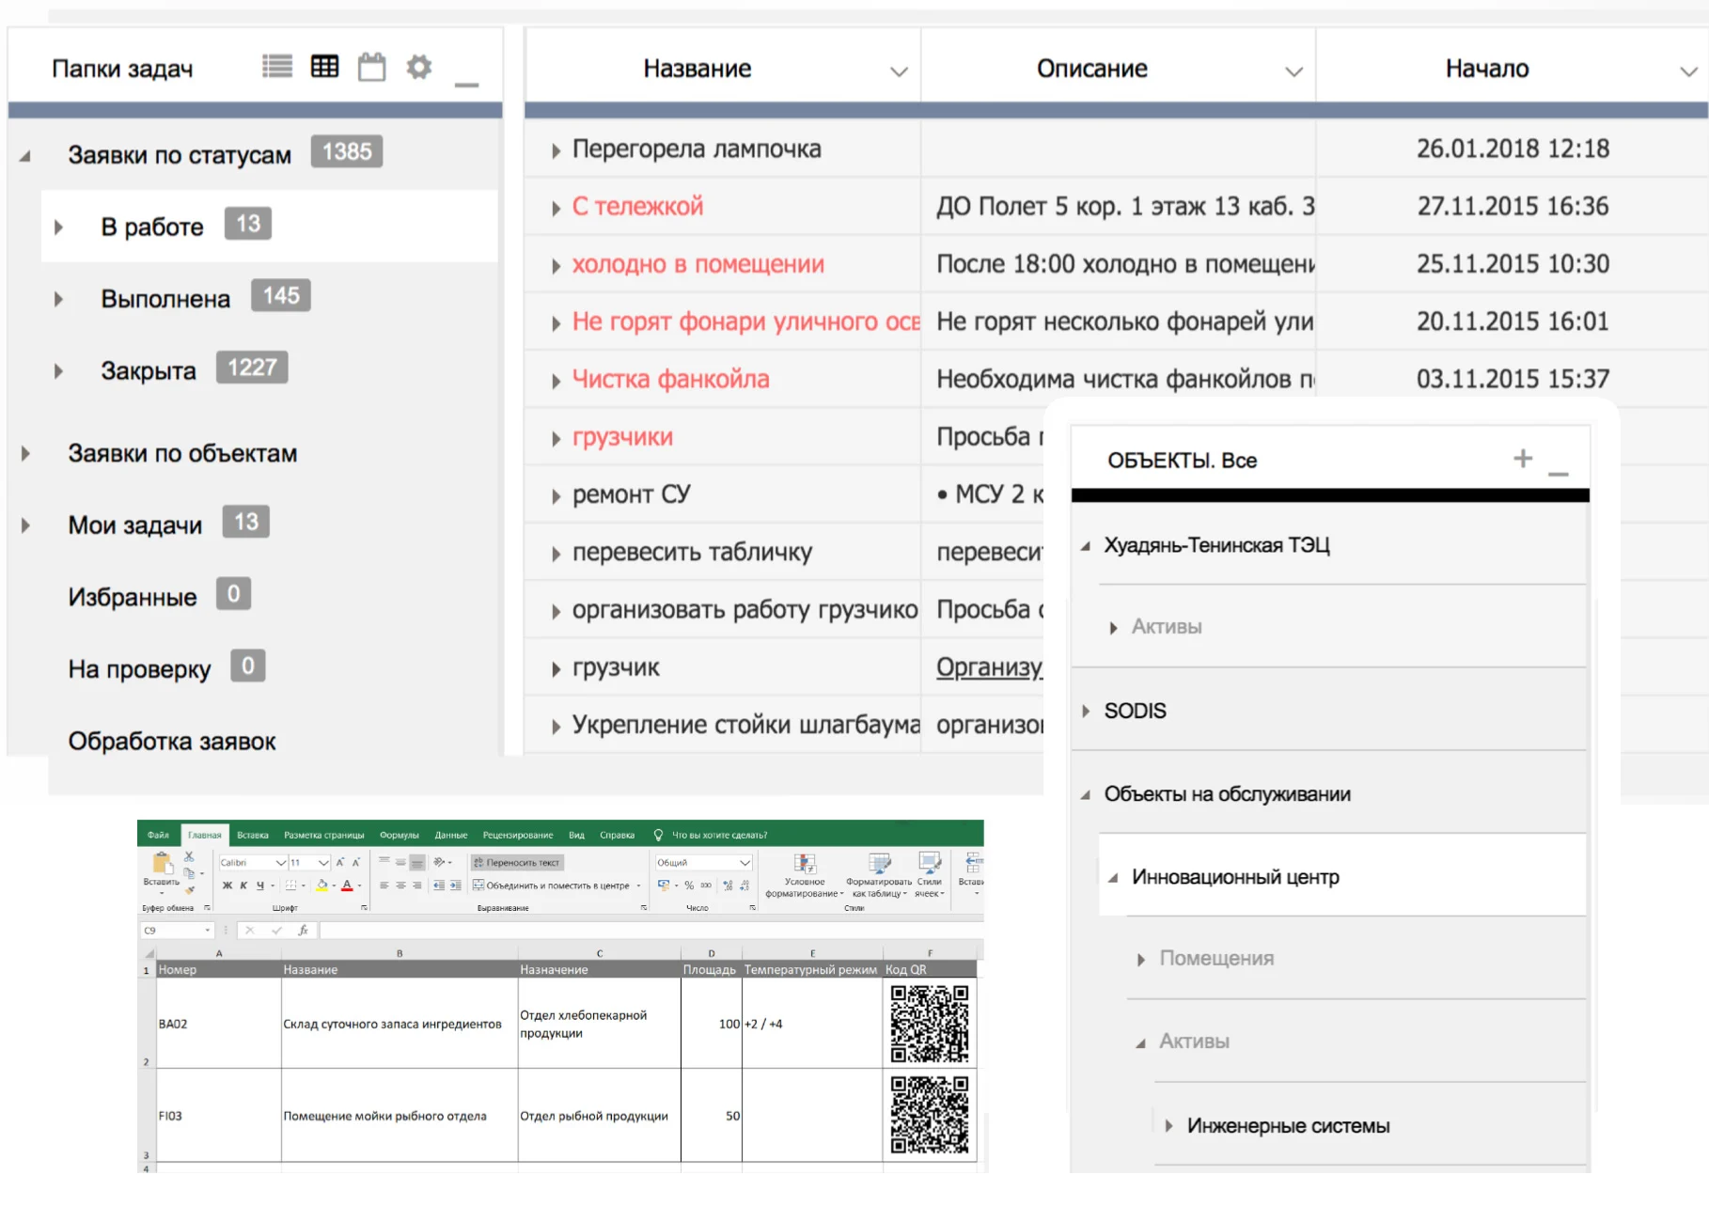Viewport: 1709px width, 1222px height.
Task: Click the decrease indent icon
Action: tap(439, 885)
